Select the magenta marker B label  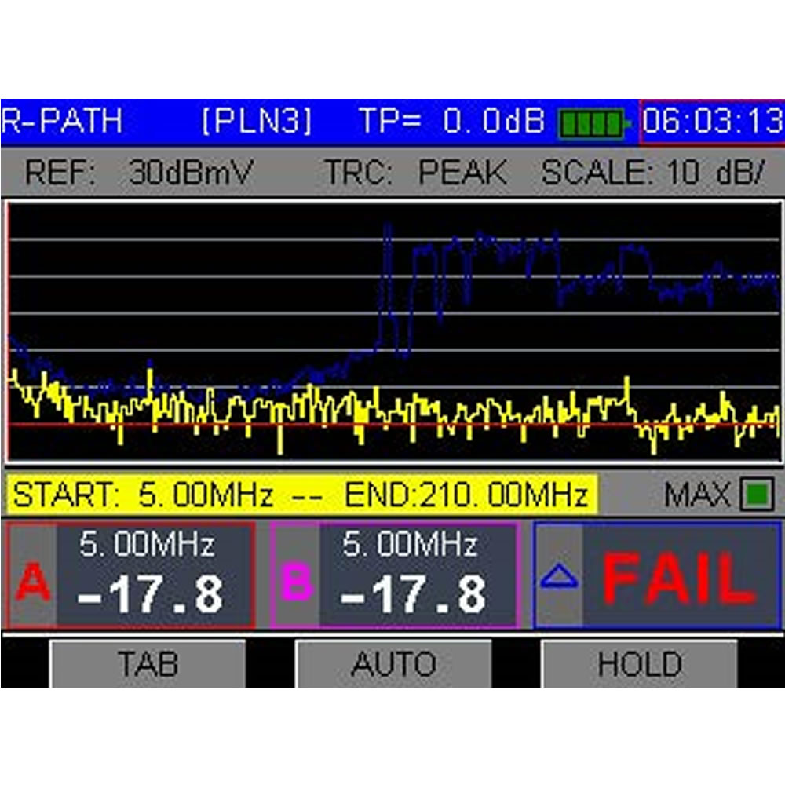(296, 582)
